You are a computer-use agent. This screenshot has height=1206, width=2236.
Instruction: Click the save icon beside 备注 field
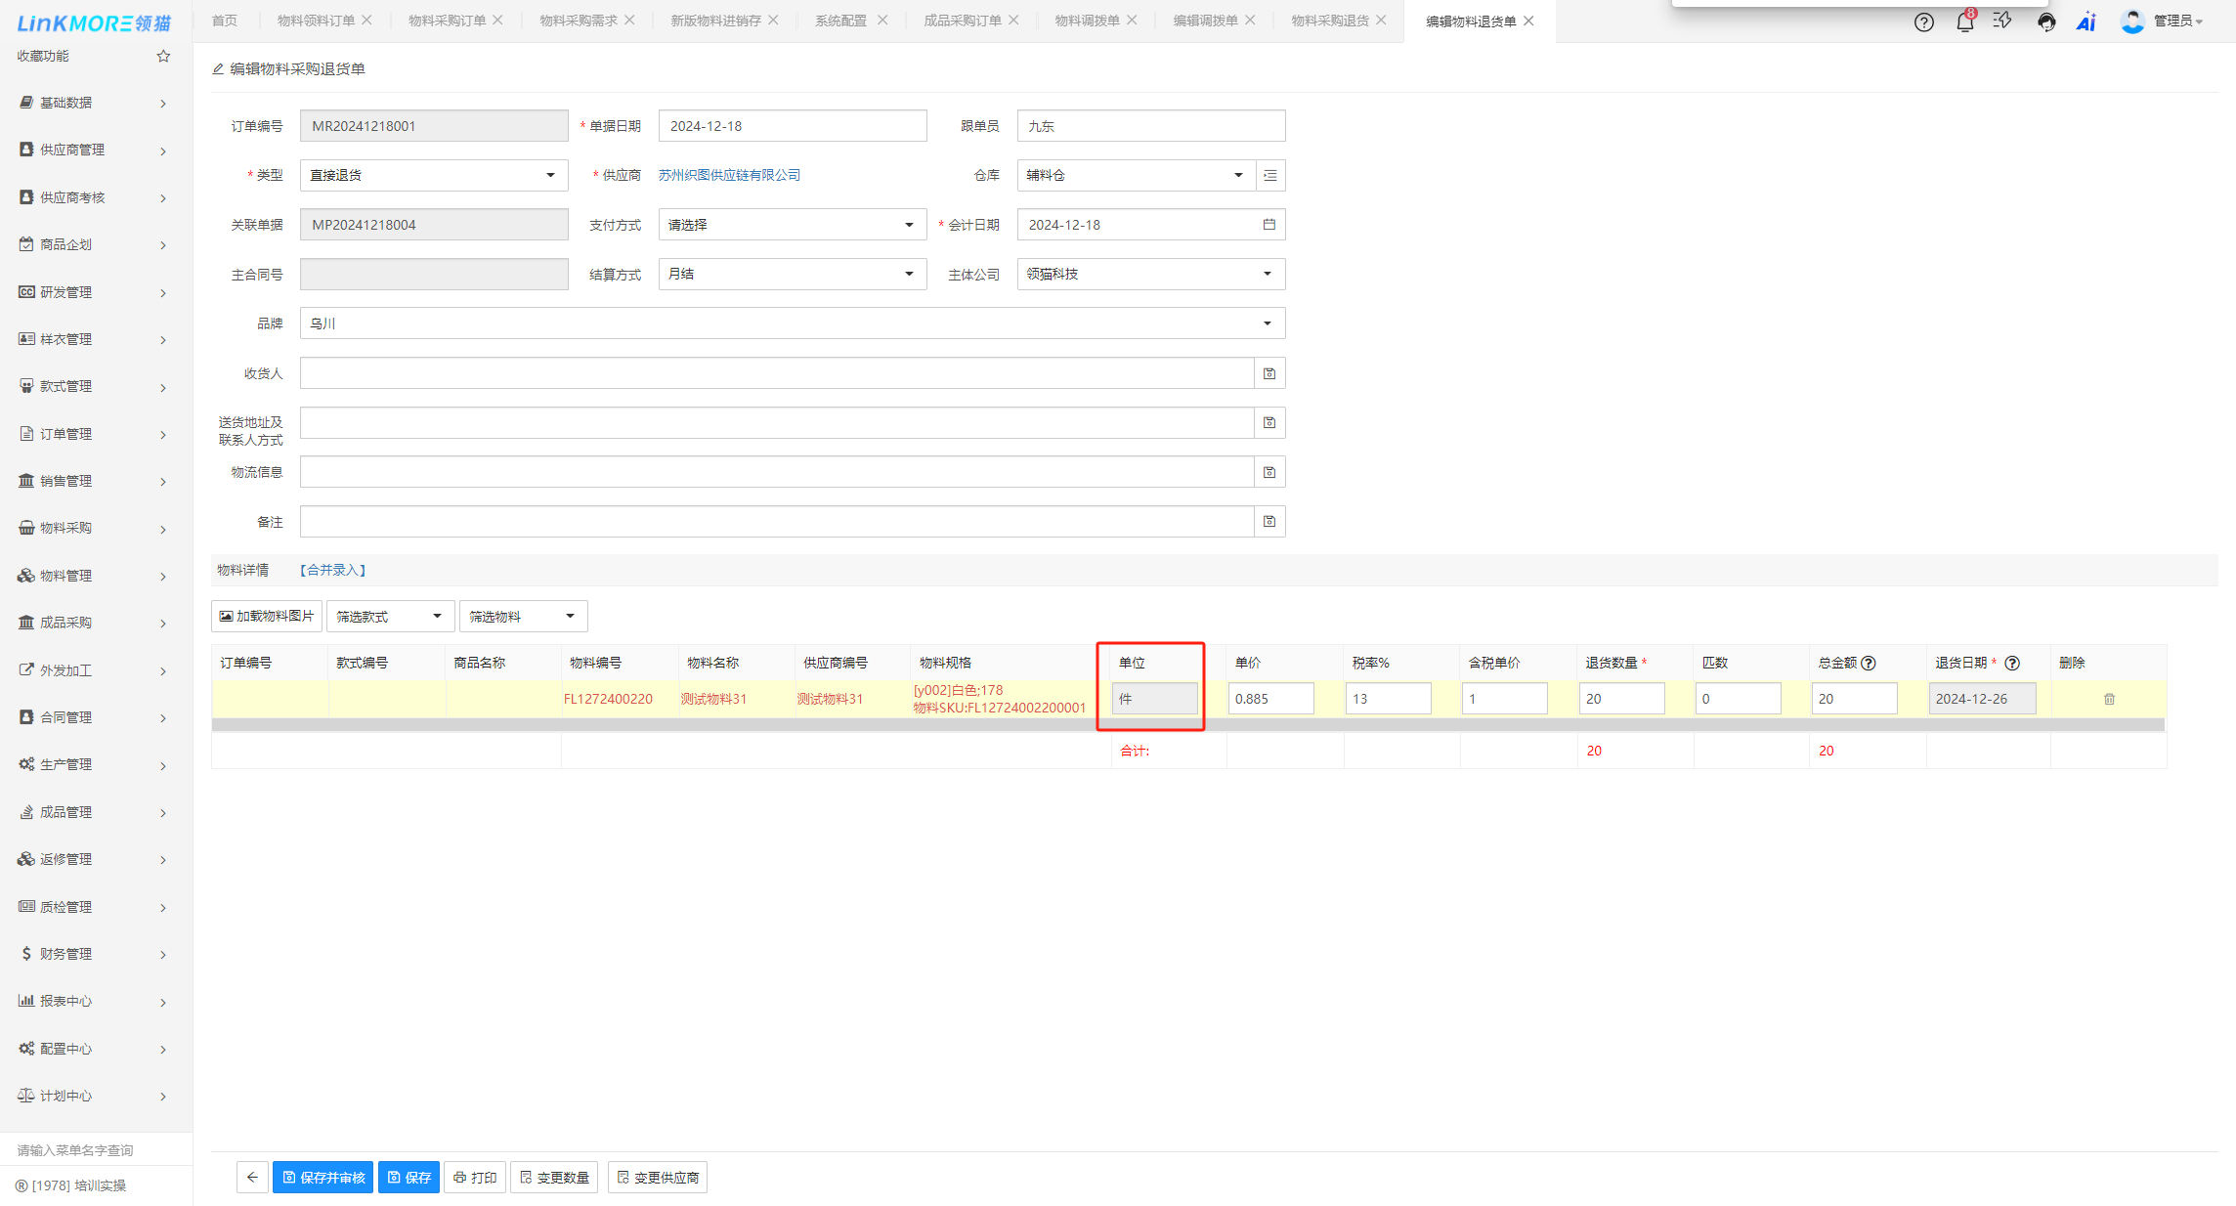click(1268, 522)
